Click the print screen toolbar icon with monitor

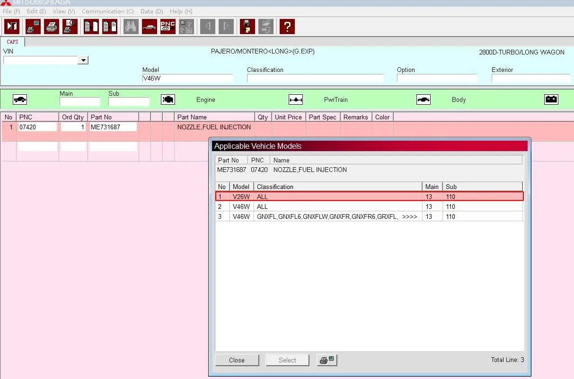click(33, 27)
